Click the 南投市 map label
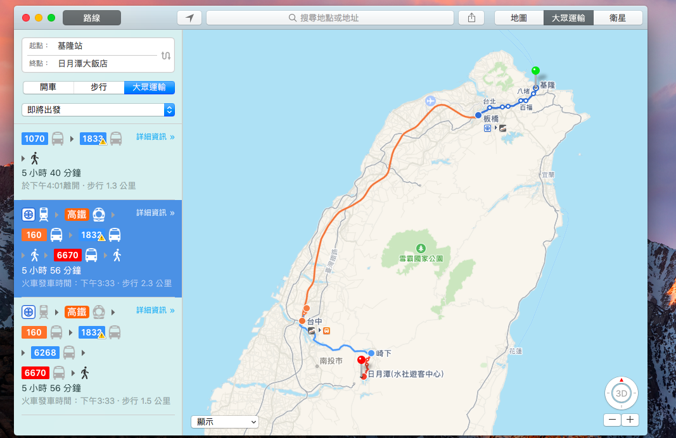The image size is (676, 438). pos(331,361)
